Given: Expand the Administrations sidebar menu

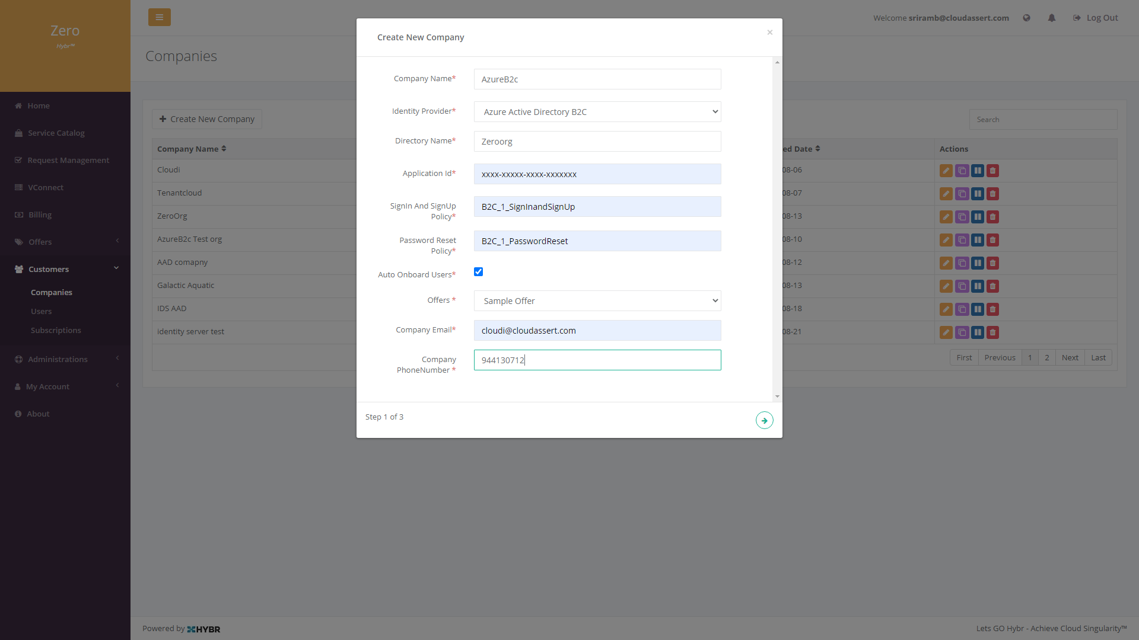Looking at the screenshot, I should [x=65, y=359].
